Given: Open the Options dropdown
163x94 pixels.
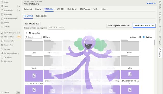Looking at the screenshot, I should 150,37.
